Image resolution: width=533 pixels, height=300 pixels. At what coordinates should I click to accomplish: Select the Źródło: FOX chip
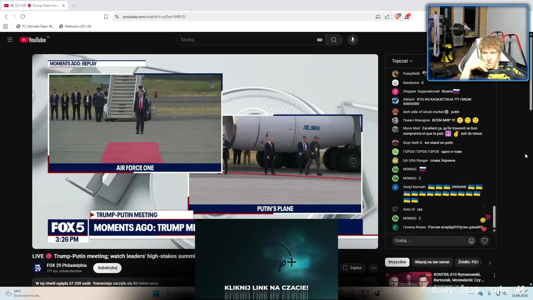click(x=470, y=262)
